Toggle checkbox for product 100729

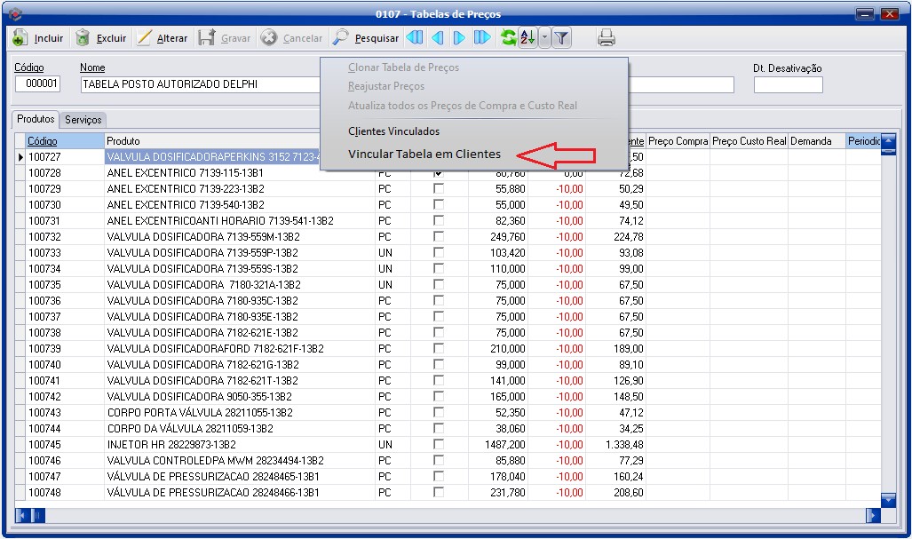438,188
